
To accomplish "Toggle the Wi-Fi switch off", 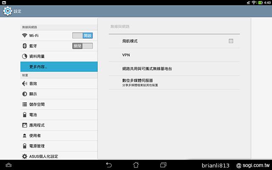I will pyautogui.click(x=82, y=36).
